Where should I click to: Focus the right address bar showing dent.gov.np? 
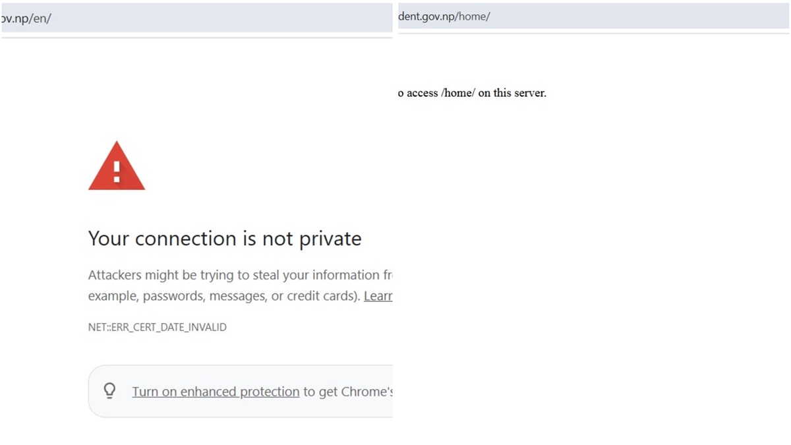(593, 16)
